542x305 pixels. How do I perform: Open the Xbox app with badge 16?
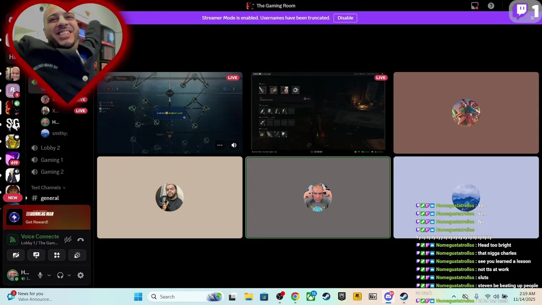(x=311, y=297)
